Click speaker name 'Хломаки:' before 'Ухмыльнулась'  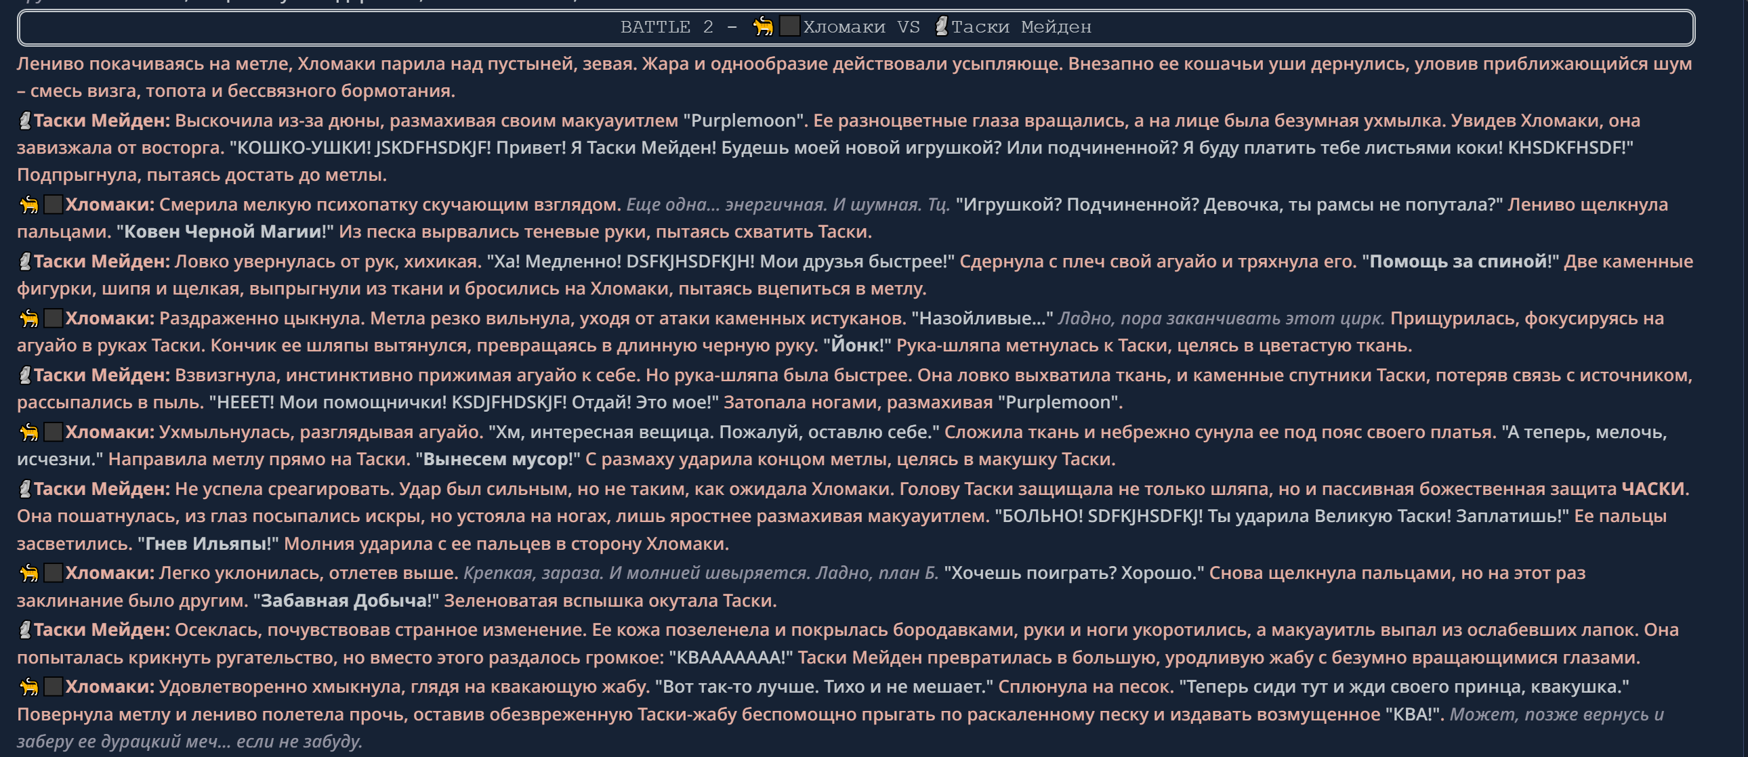(x=110, y=432)
